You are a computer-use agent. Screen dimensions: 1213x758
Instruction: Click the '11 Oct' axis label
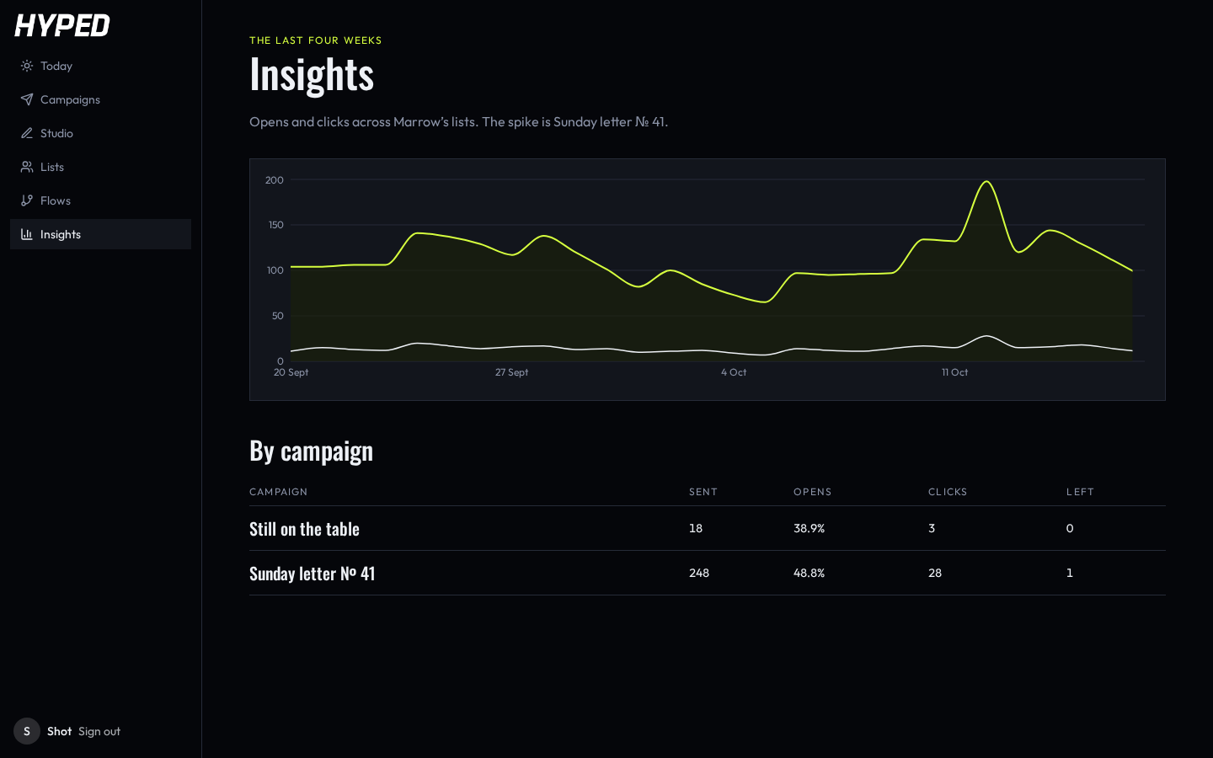954,372
